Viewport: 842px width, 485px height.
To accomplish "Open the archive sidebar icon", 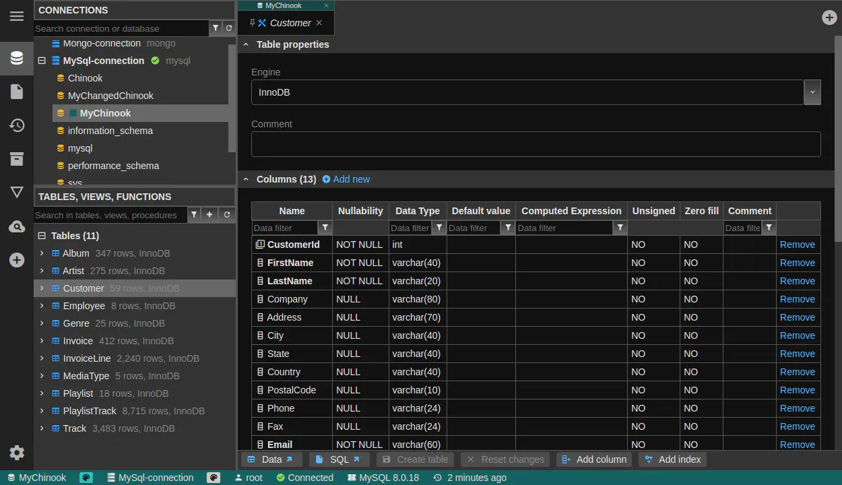I will click(17, 159).
